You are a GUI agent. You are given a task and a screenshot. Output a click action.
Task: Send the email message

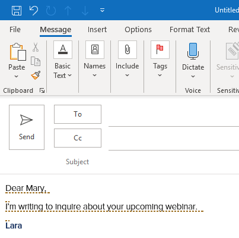[x=27, y=127]
